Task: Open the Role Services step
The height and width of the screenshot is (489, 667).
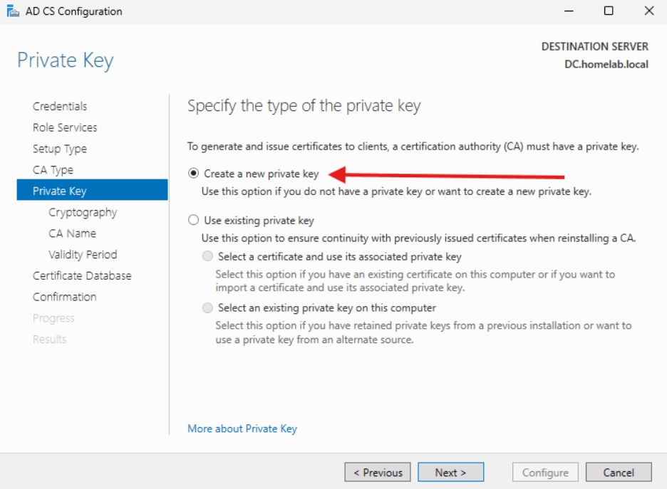Action: click(x=65, y=127)
